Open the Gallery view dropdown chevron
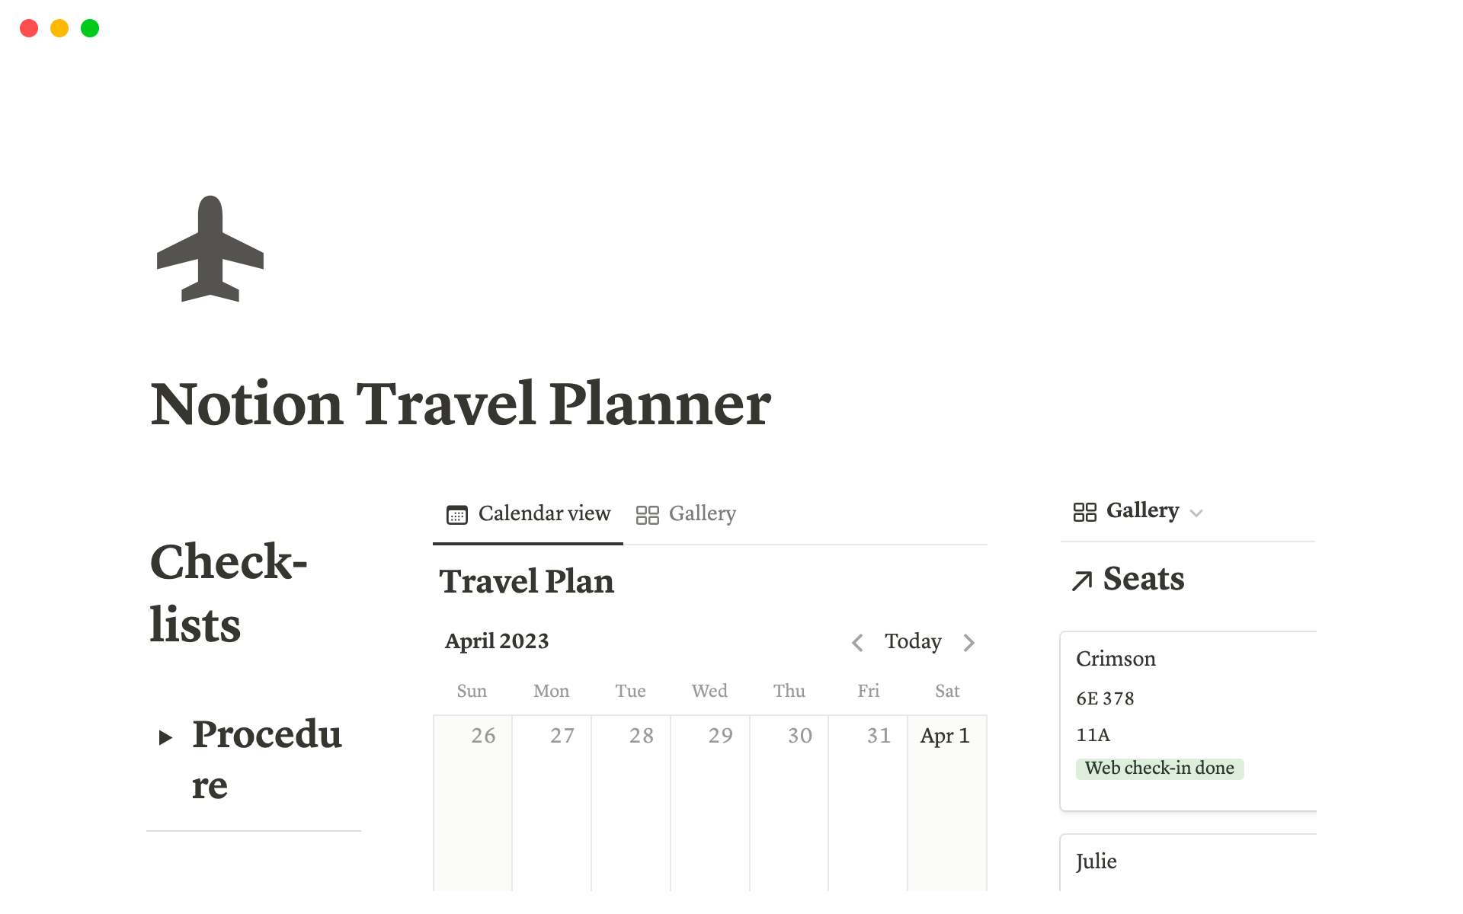Image resolution: width=1463 pixels, height=914 pixels. click(1196, 513)
